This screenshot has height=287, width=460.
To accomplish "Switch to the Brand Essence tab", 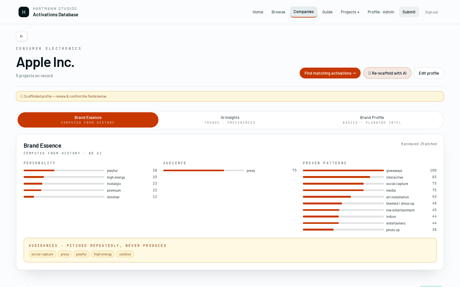I will pos(88,120).
